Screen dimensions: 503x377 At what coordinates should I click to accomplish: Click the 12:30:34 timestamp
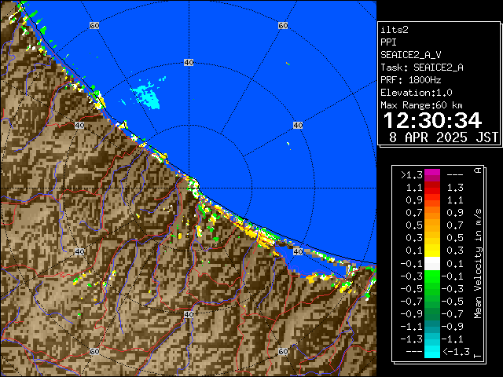(x=432, y=120)
